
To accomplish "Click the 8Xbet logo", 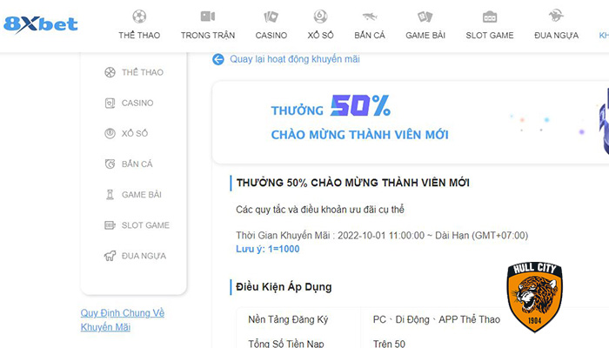I will pos(40,24).
